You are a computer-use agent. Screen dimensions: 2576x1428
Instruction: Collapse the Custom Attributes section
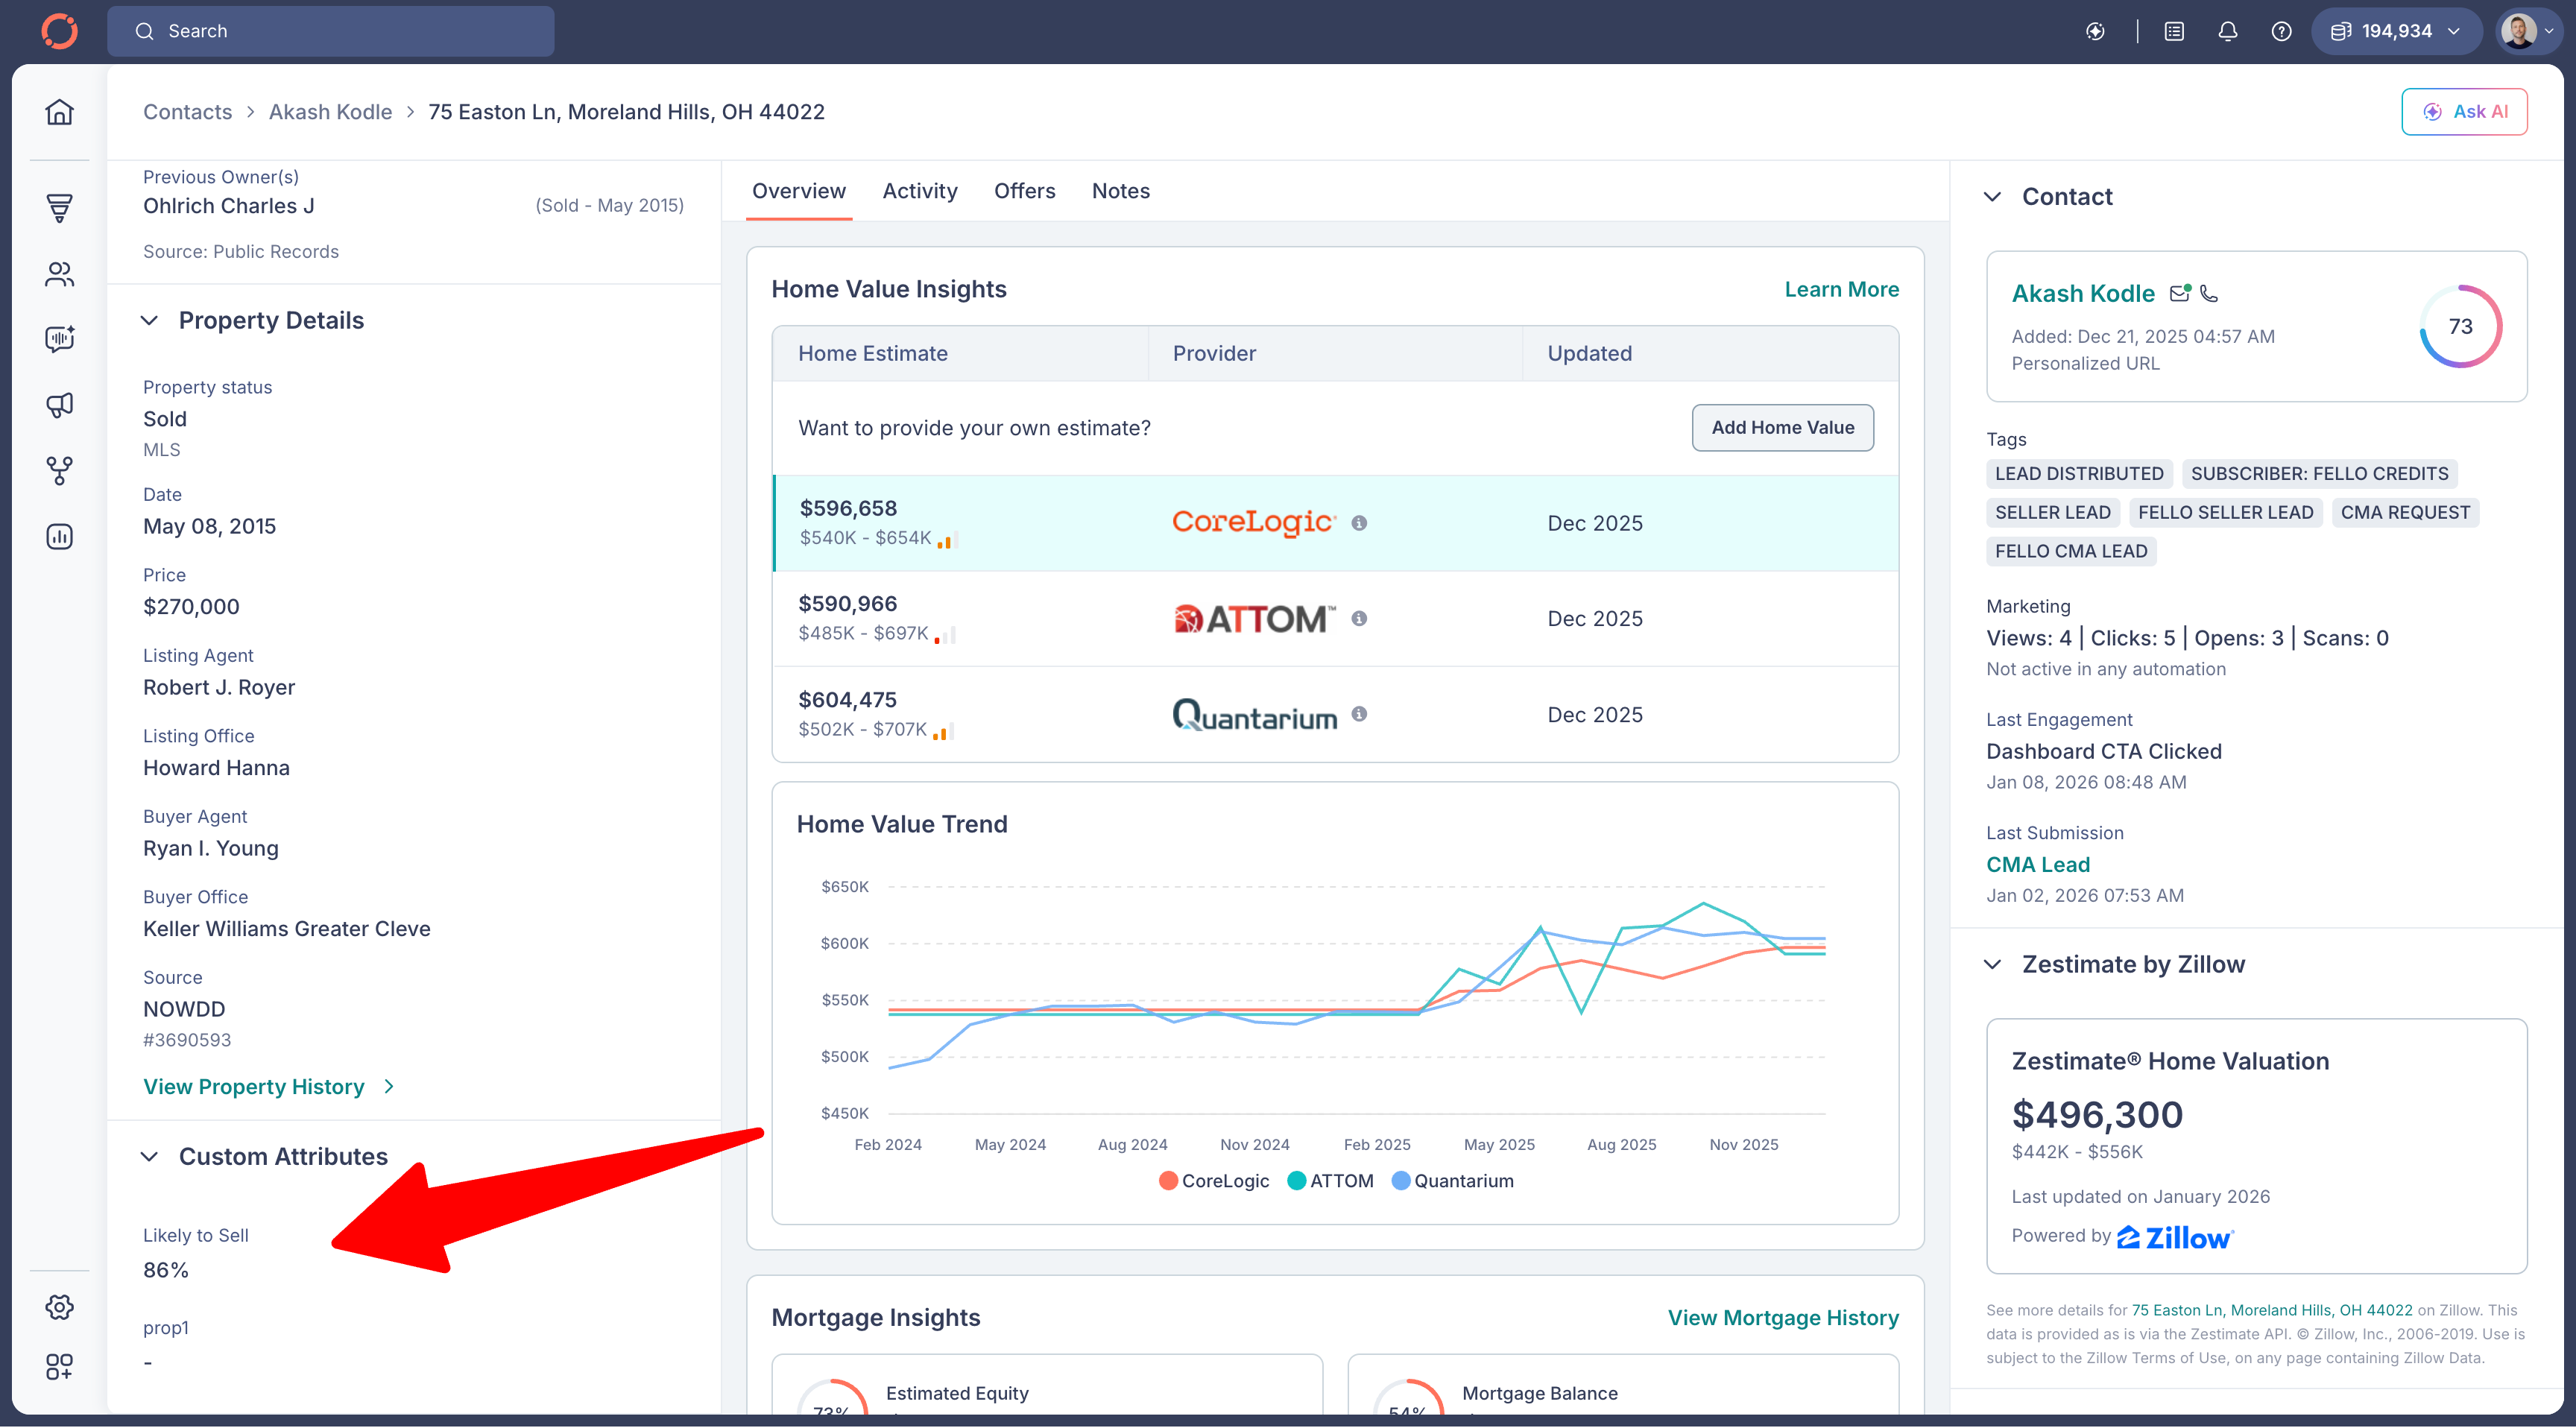pos(150,1157)
